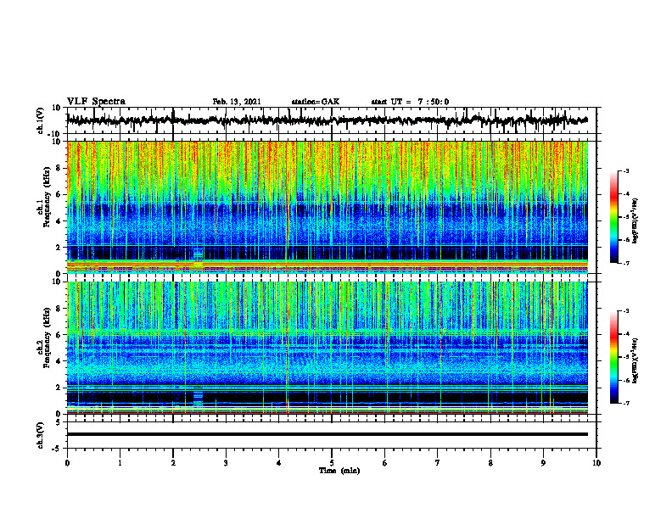Click the ch.1 spectrogram color bar
The image size is (672, 519).
pyautogui.click(x=614, y=217)
